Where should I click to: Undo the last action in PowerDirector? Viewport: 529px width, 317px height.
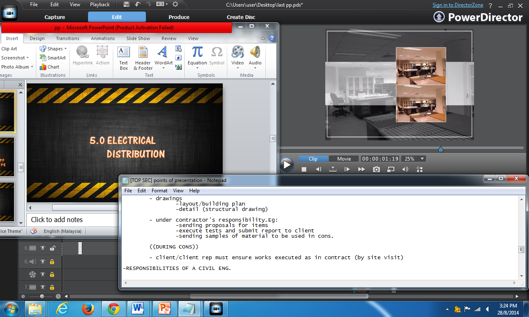click(138, 5)
